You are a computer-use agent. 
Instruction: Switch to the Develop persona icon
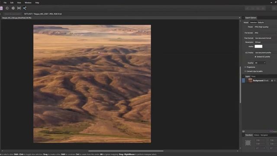click(13, 8)
